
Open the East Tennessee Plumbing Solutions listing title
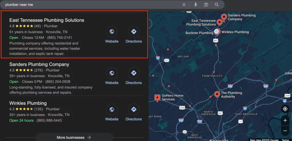(x=47, y=20)
